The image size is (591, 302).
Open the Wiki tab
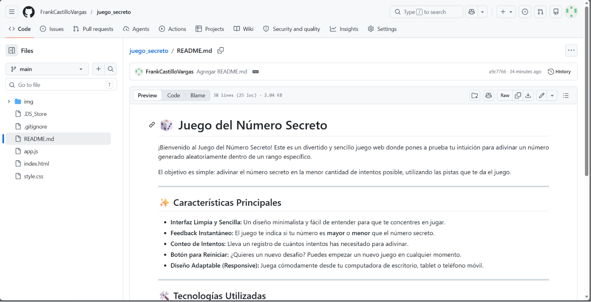(243, 29)
